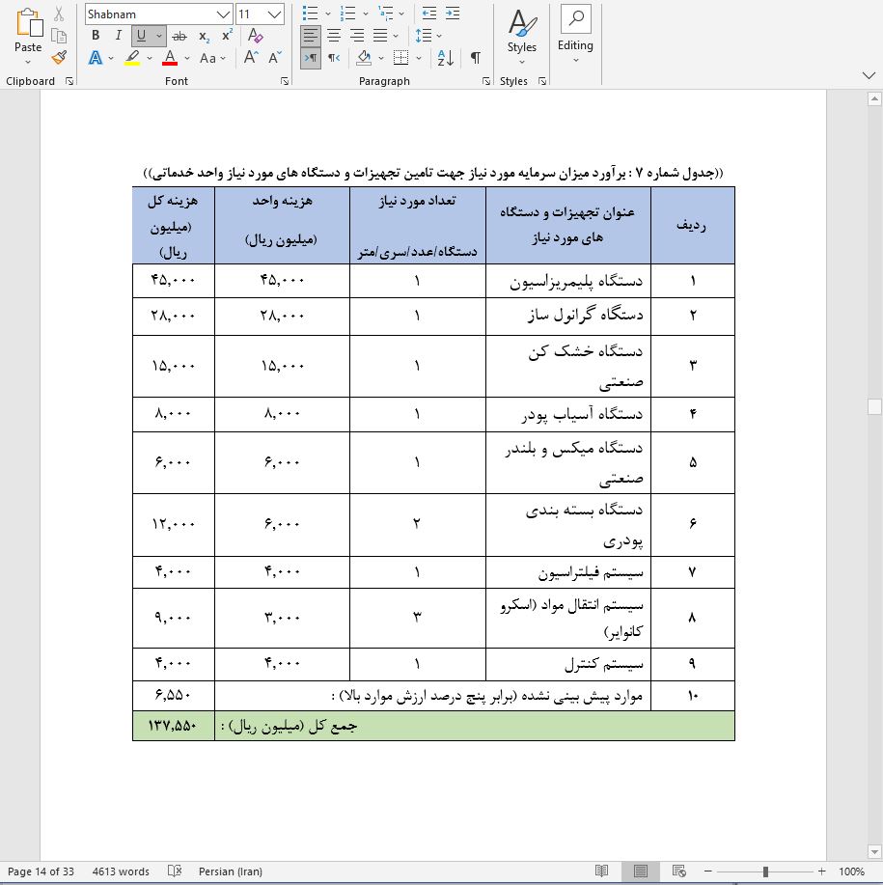Image resolution: width=883 pixels, height=885 pixels.
Task: Select the Format Painter tool
Action: [58, 58]
